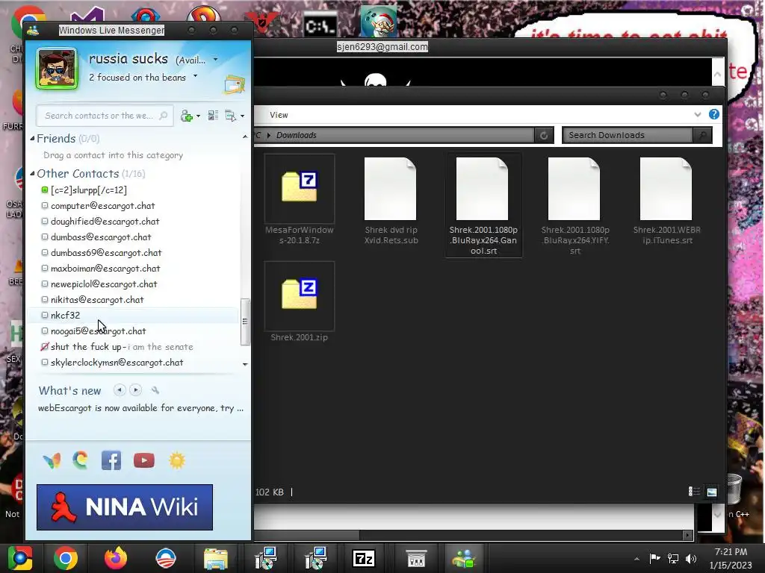The width and height of the screenshot is (765, 573).
Task: Open the Show menu dropdown arrow
Action: click(243, 116)
